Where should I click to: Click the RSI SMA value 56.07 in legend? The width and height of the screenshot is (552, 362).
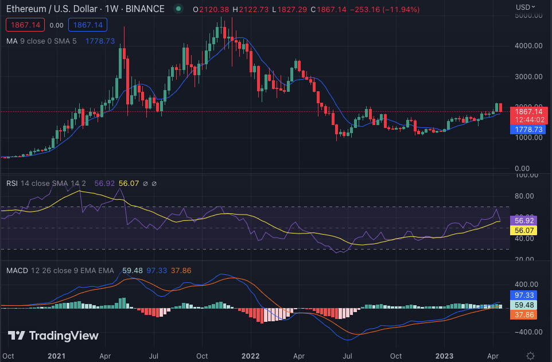click(129, 184)
